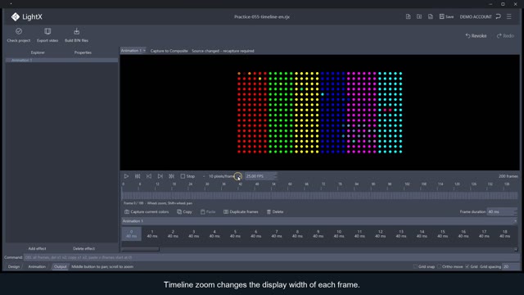Start playback with the play icon
The width and height of the screenshot is (524, 295).
point(126,176)
